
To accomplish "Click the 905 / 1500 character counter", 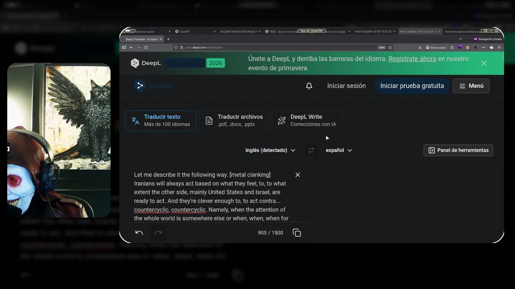I will (x=270, y=233).
